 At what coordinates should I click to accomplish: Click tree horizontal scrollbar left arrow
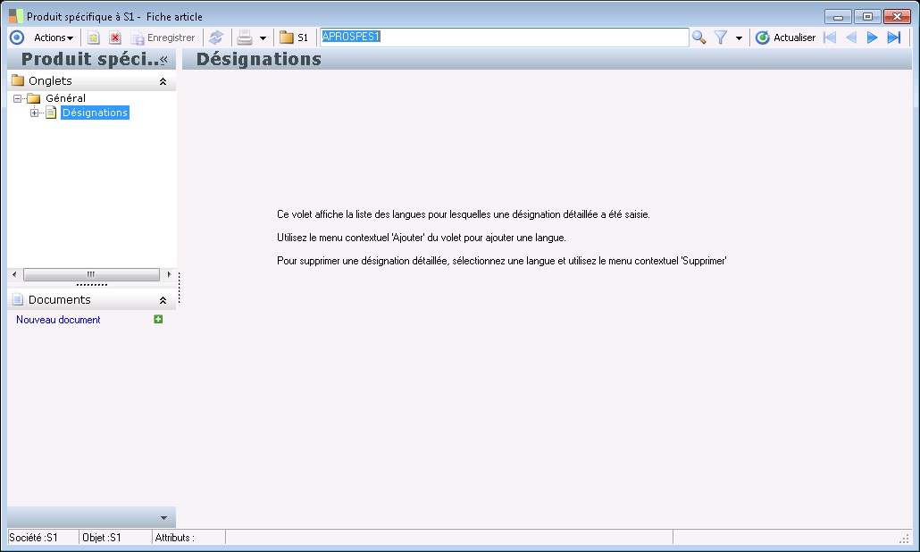click(x=14, y=274)
